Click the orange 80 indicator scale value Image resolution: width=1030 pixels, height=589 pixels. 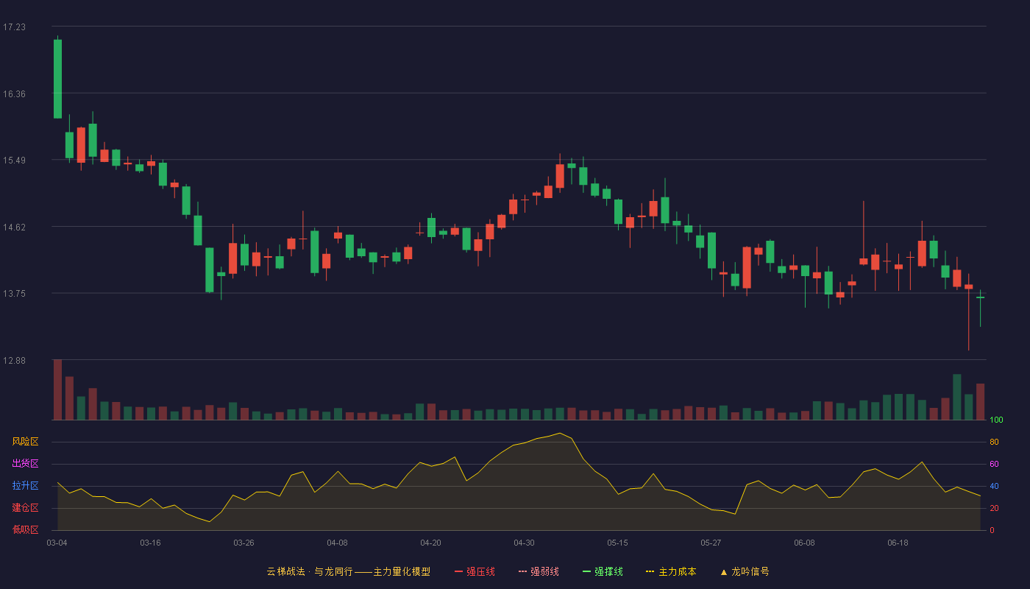pos(994,442)
